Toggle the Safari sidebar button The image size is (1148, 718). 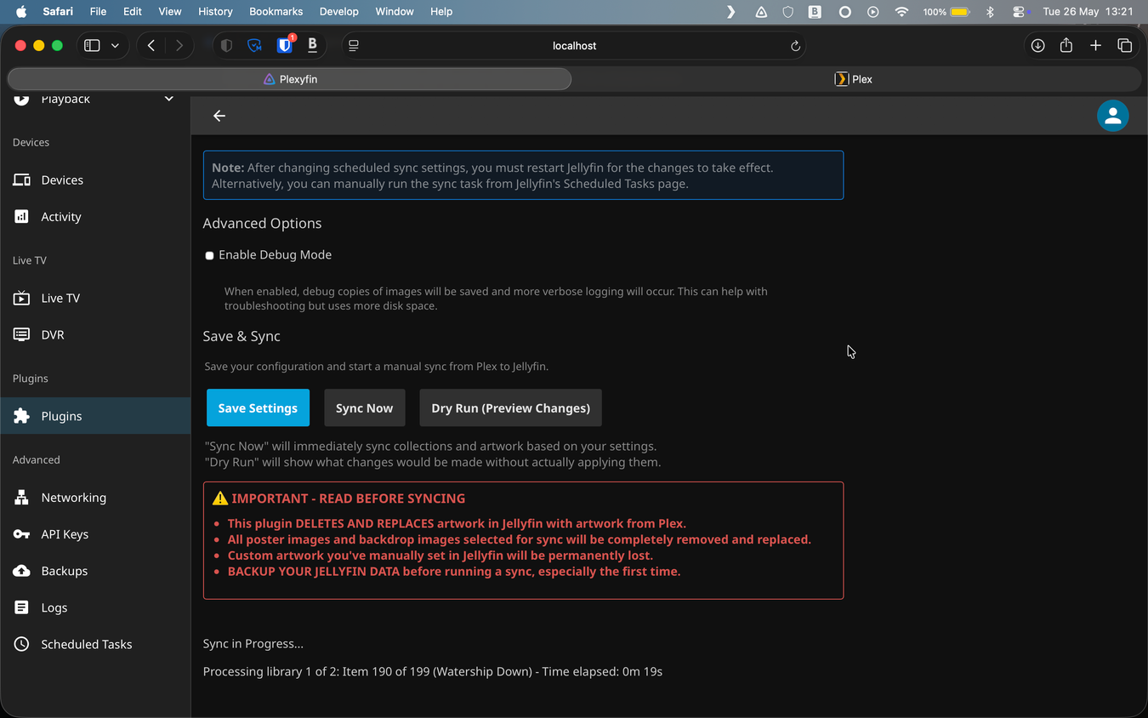(92, 46)
